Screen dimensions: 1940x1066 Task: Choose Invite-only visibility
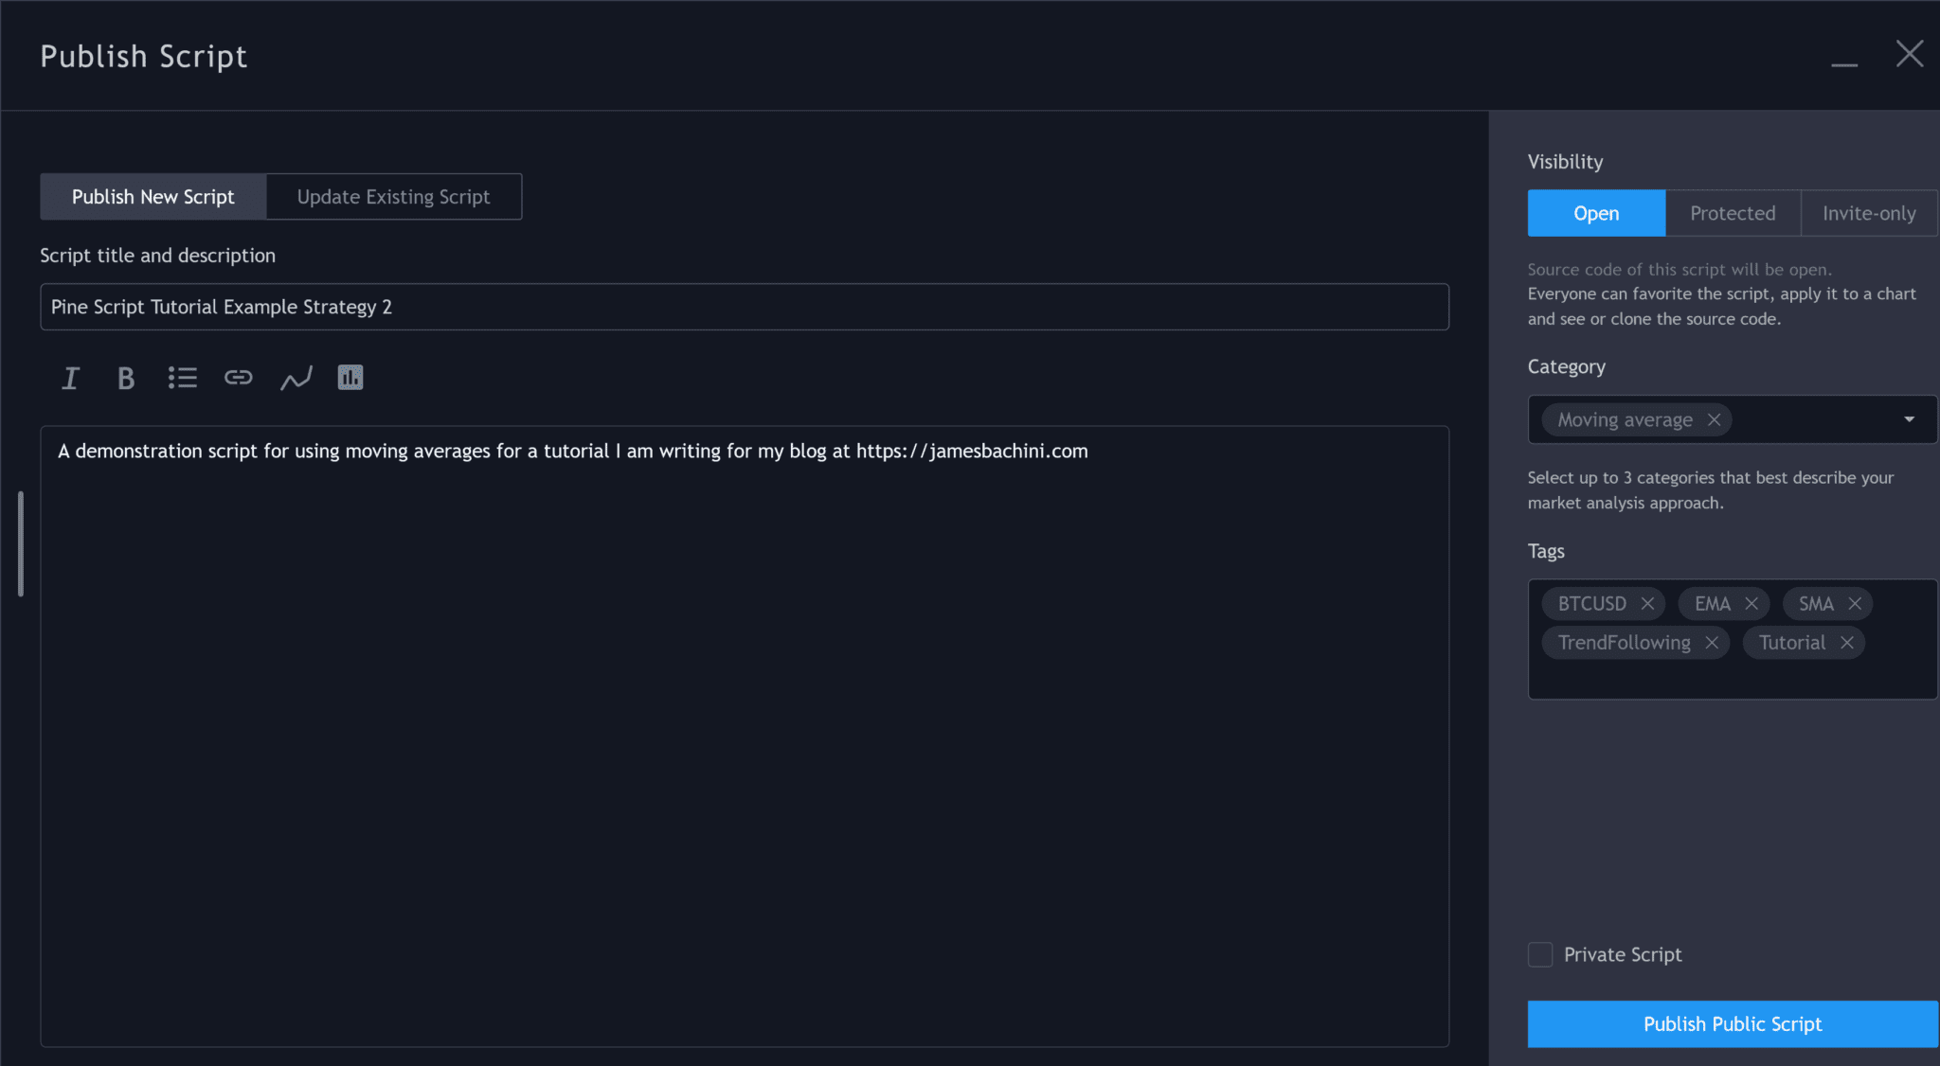tap(1866, 213)
